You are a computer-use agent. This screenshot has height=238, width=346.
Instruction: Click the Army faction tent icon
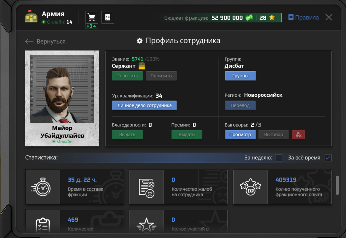(x=31, y=17)
